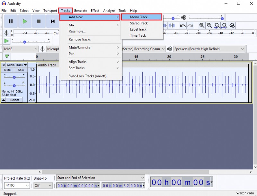Select Resample... menu entry
Viewport: 257px width, 196px height.
91,31
